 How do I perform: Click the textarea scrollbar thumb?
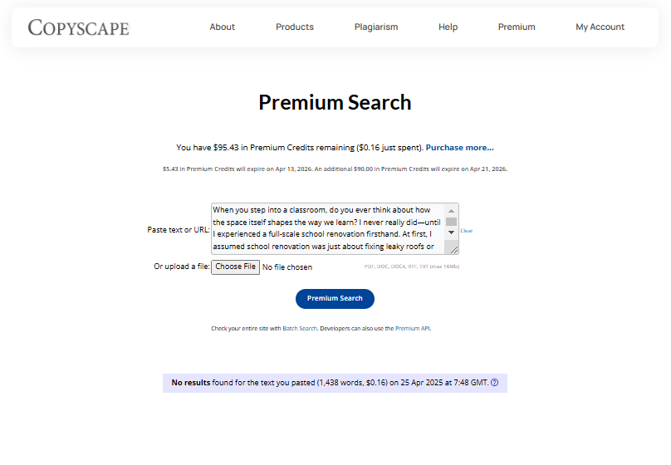click(451, 222)
